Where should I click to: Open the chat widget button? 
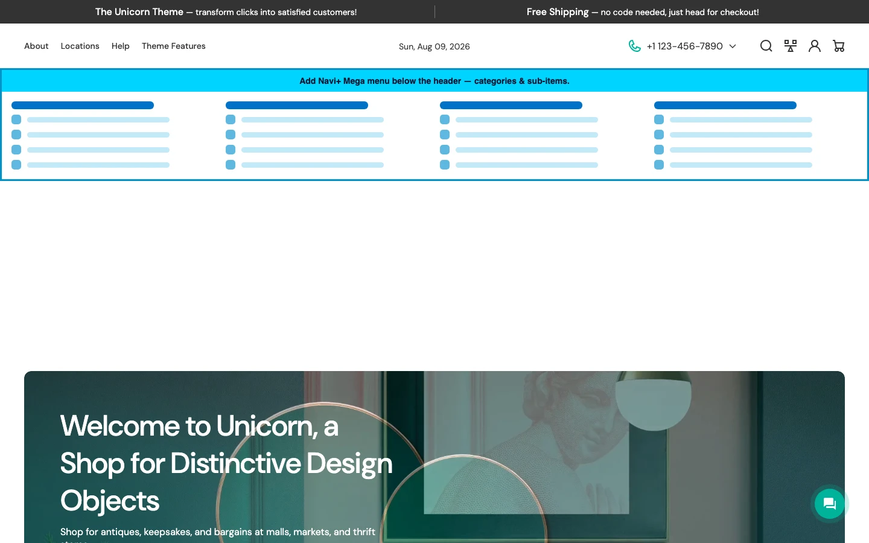coord(829,504)
